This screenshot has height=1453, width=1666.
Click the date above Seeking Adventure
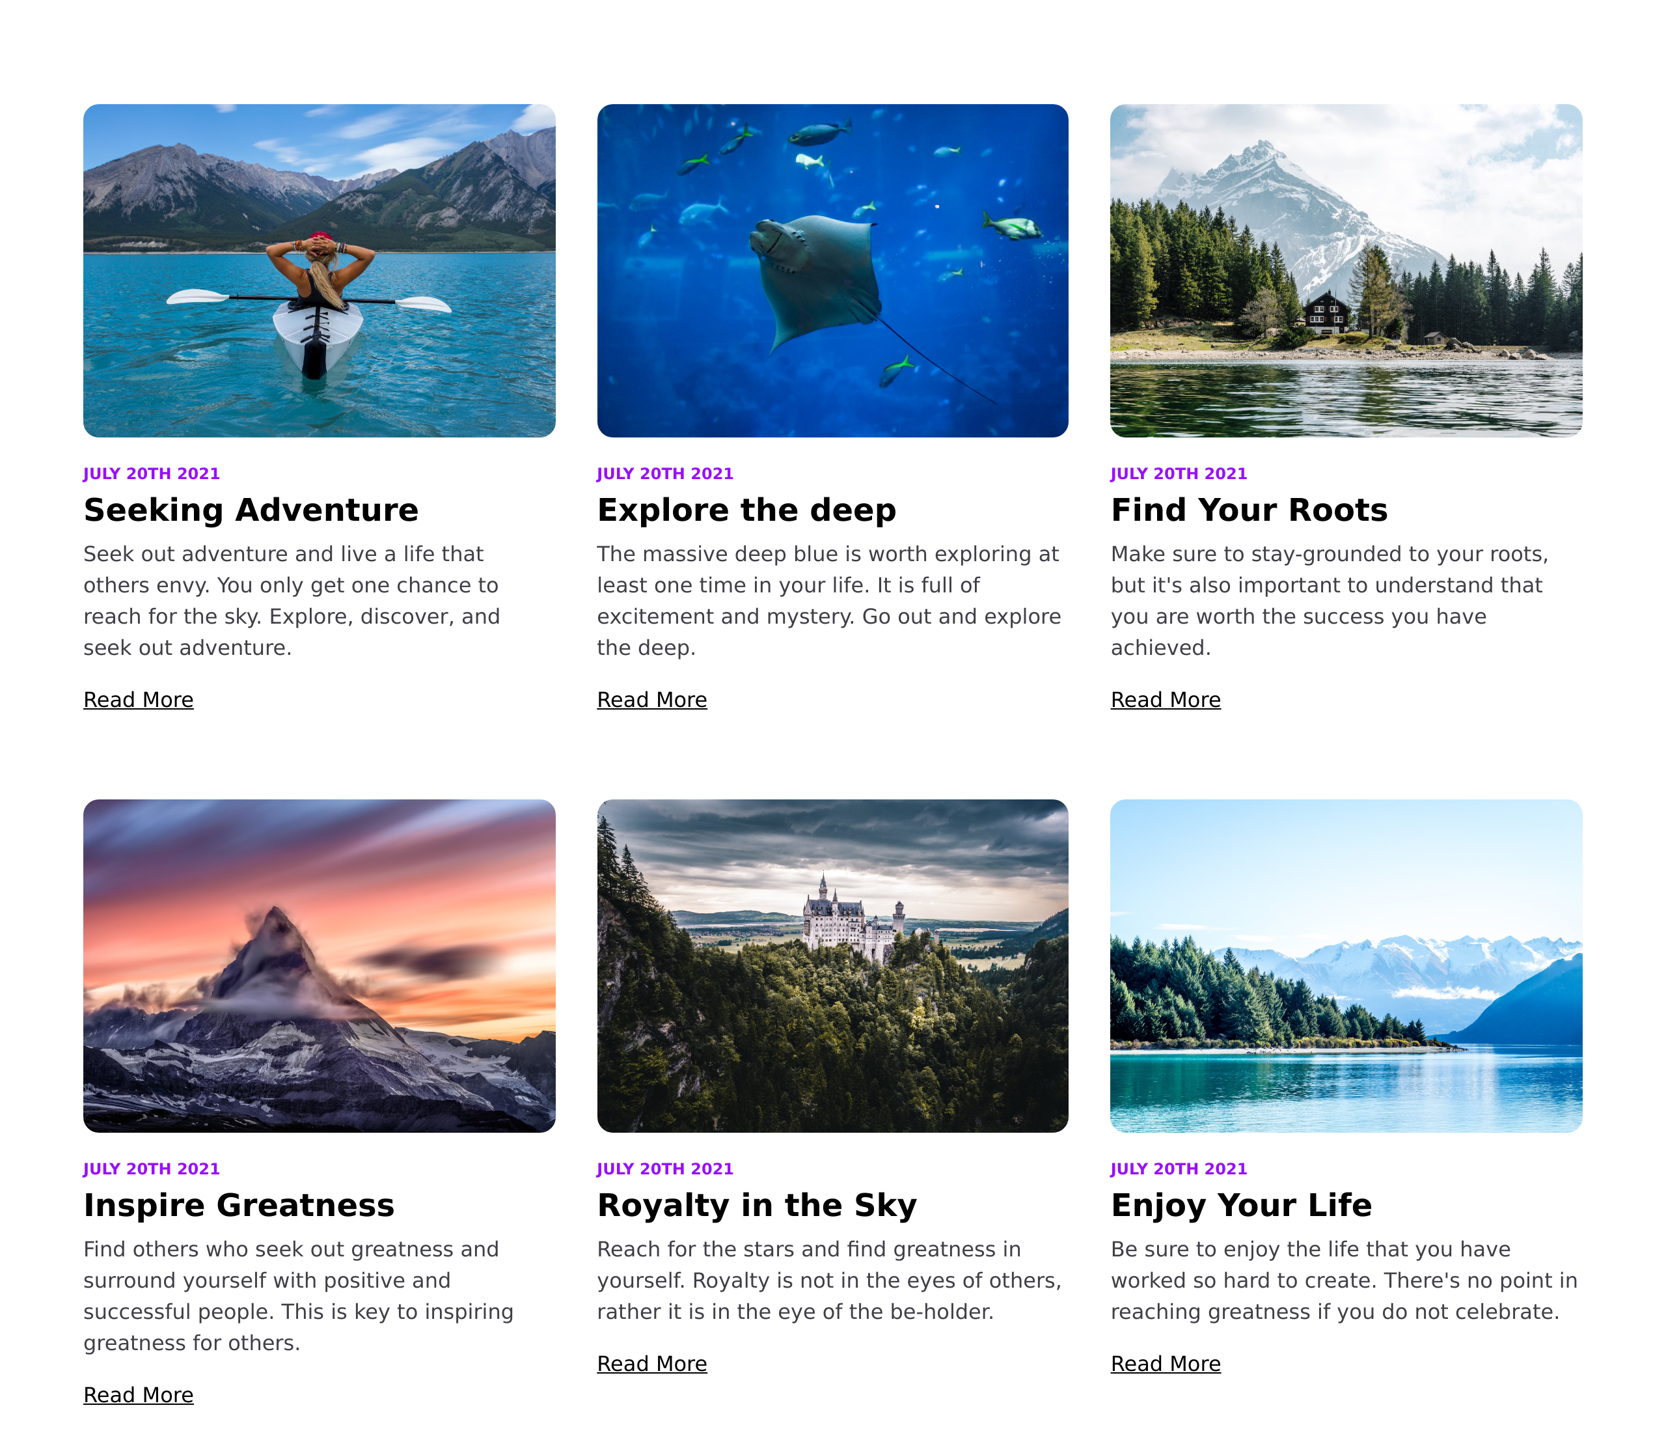(x=152, y=473)
